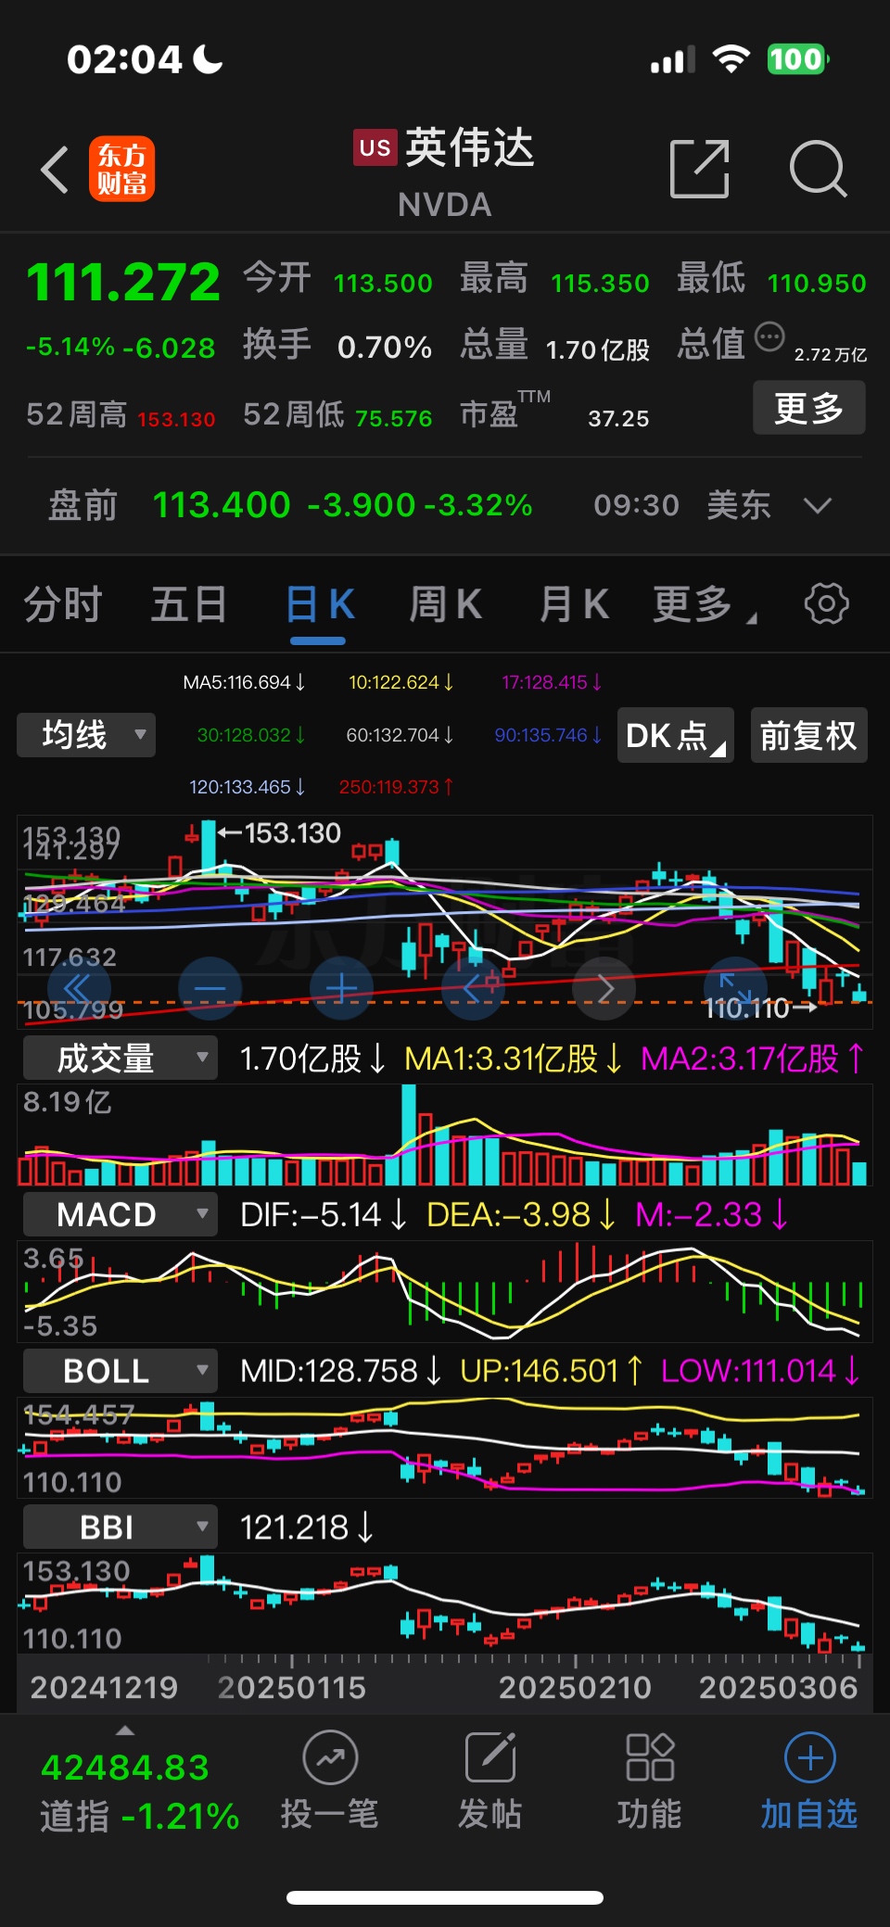Select the 周K tab
The width and height of the screenshot is (890, 1927).
click(446, 604)
